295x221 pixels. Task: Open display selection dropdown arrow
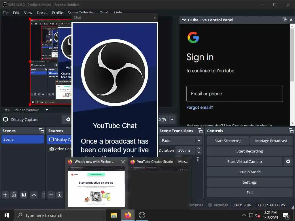coord(172,119)
